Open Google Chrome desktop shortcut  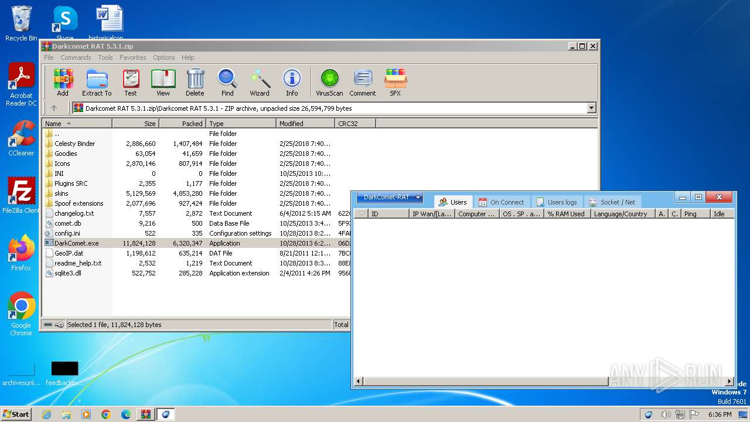pos(21,314)
